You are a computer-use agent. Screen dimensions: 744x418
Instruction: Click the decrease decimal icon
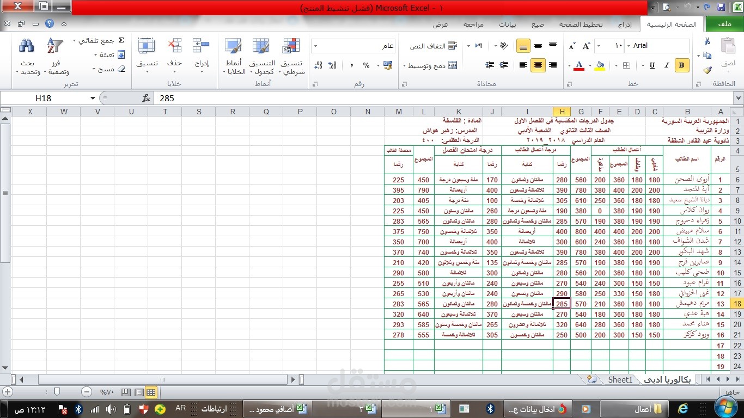click(x=319, y=65)
